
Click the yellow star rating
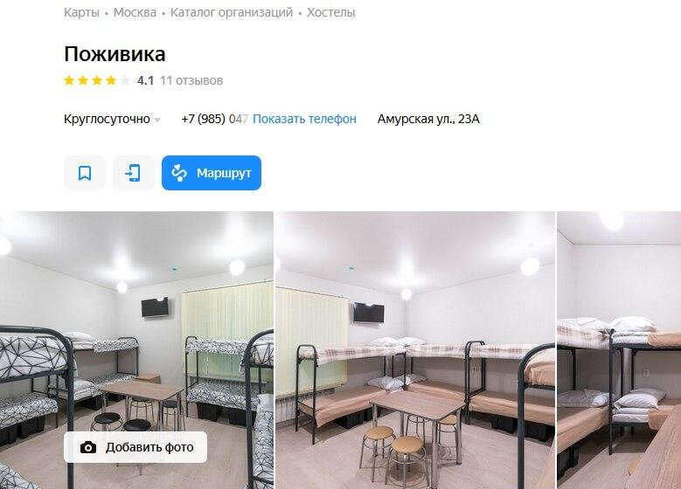click(90, 80)
